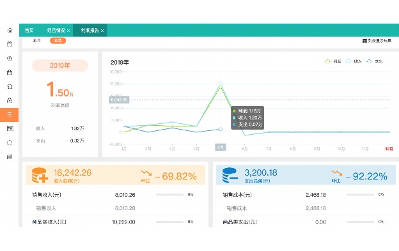Open the refresh-circle icon in the sidebar
The height and width of the screenshot is (251, 399).
(x=10, y=142)
